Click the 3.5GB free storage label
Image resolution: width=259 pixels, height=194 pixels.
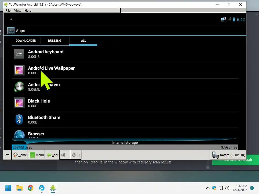[229, 147]
